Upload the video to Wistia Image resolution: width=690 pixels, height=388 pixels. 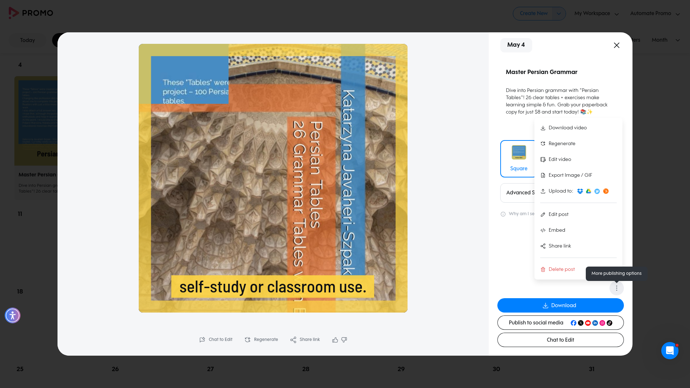597,191
